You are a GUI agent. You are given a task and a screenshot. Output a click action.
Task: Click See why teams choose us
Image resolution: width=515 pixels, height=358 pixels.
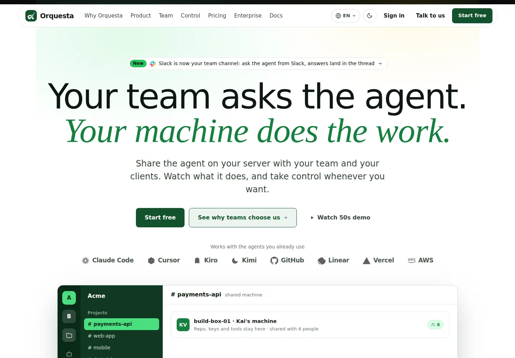point(243,218)
